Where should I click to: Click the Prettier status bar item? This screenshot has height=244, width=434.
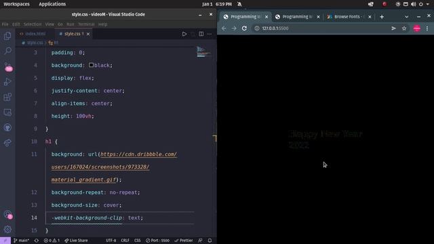pos(184,241)
